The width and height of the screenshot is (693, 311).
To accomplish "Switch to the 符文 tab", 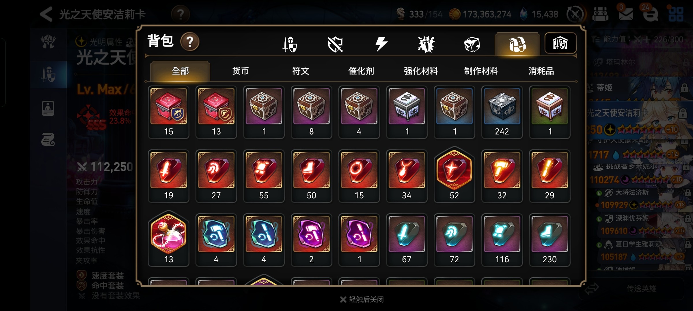I will click(x=301, y=71).
